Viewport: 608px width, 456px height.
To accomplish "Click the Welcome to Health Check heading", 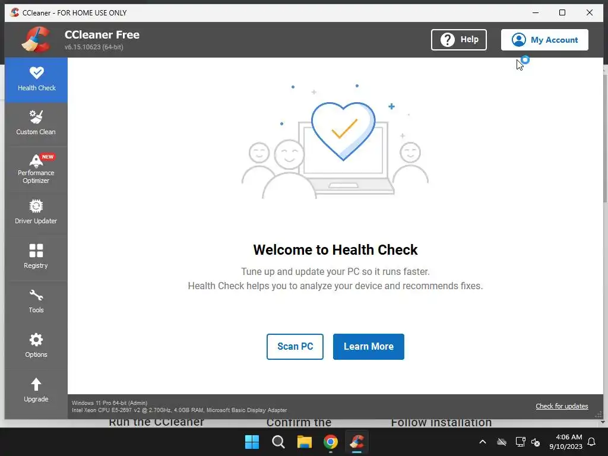I will (x=335, y=250).
